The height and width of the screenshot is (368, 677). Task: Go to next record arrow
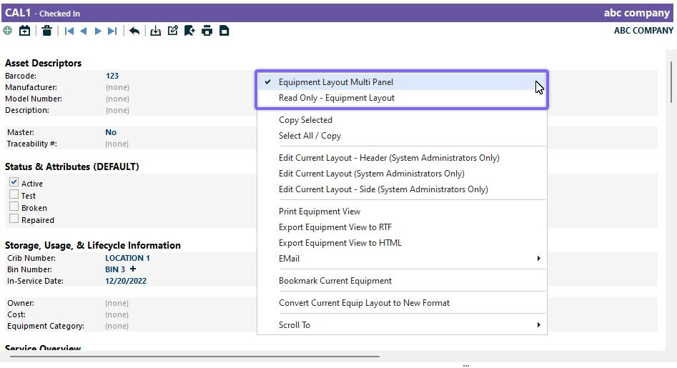click(98, 31)
